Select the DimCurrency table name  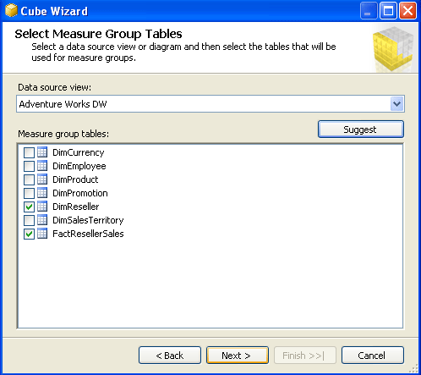(79, 152)
